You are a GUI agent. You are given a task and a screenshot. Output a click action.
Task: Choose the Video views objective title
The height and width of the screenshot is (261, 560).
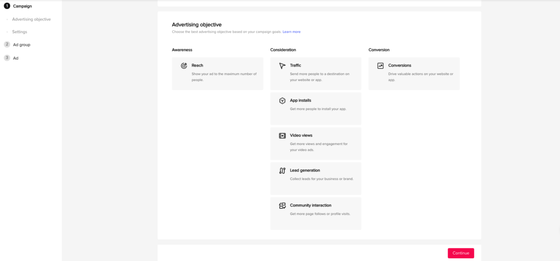coord(301,135)
